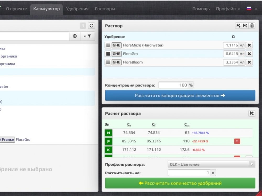This screenshot has height=196, width=262.
Task: Click Рассчитать концентрацию элементов button
Action: tap(180, 95)
